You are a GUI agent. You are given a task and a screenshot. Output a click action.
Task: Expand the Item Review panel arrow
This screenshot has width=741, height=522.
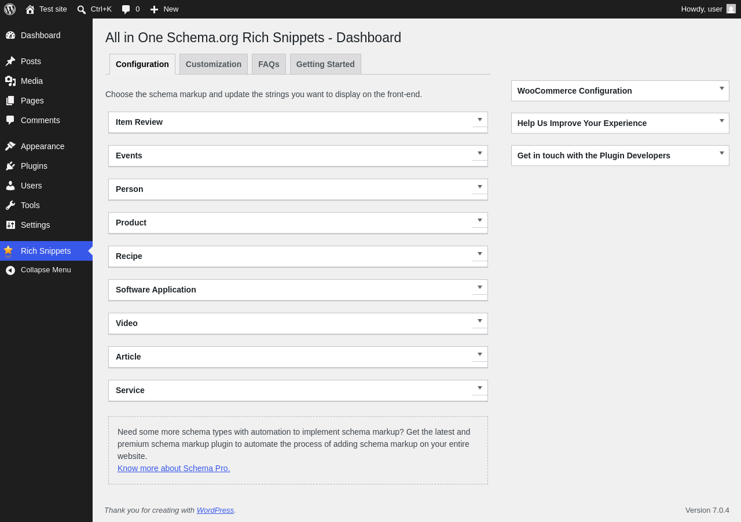(x=480, y=120)
